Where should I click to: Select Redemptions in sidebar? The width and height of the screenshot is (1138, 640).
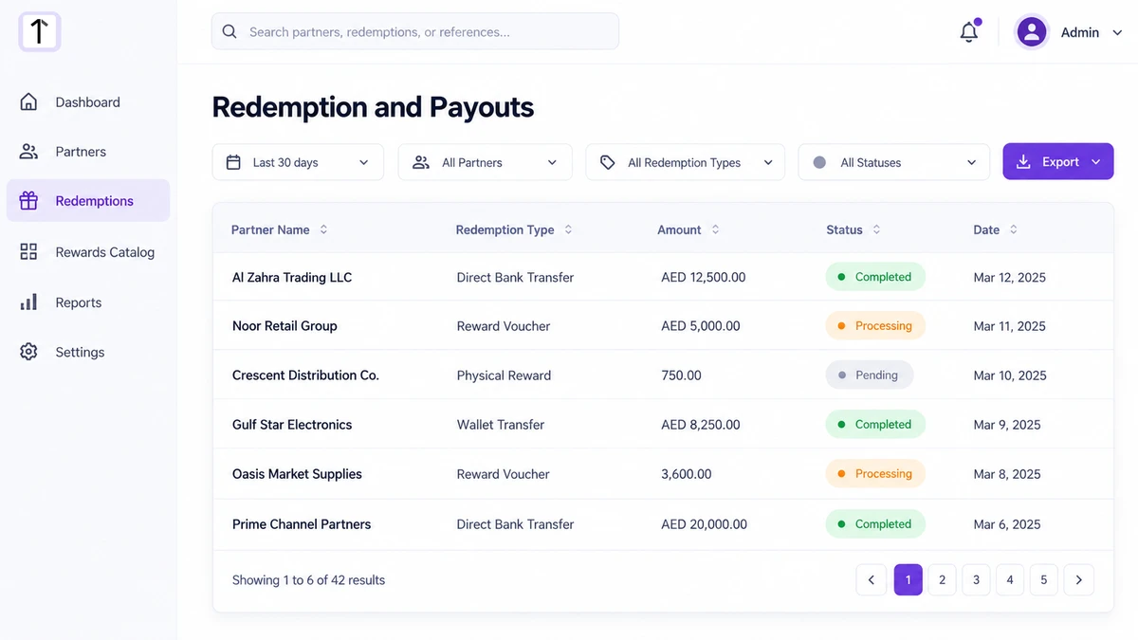(x=88, y=201)
